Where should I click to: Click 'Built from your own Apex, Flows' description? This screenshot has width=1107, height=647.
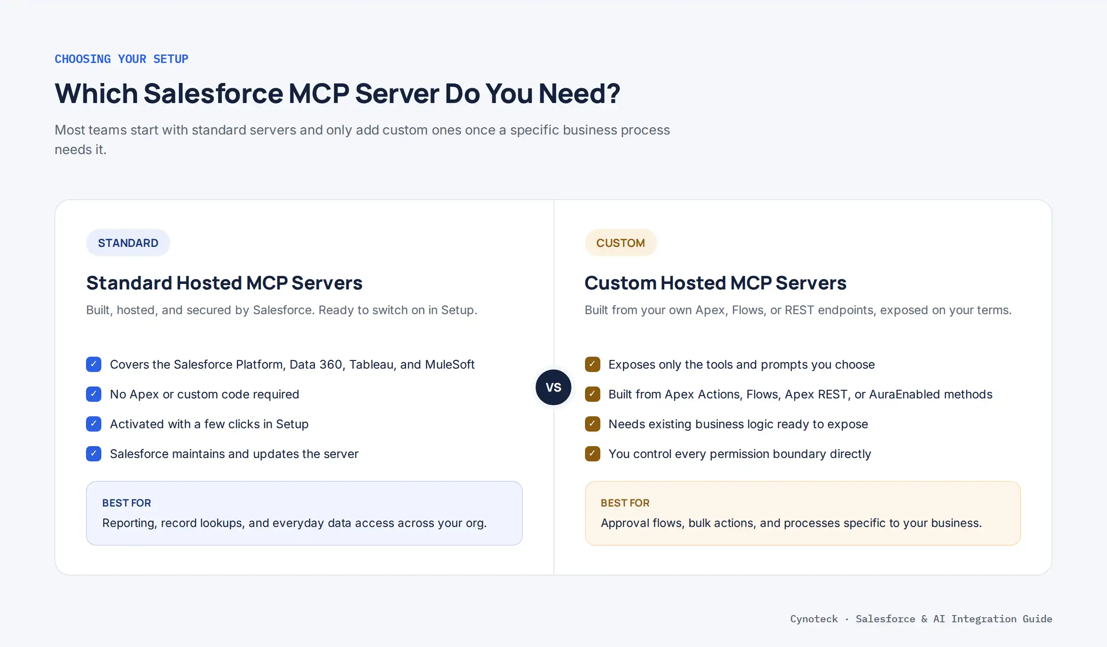click(x=798, y=310)
